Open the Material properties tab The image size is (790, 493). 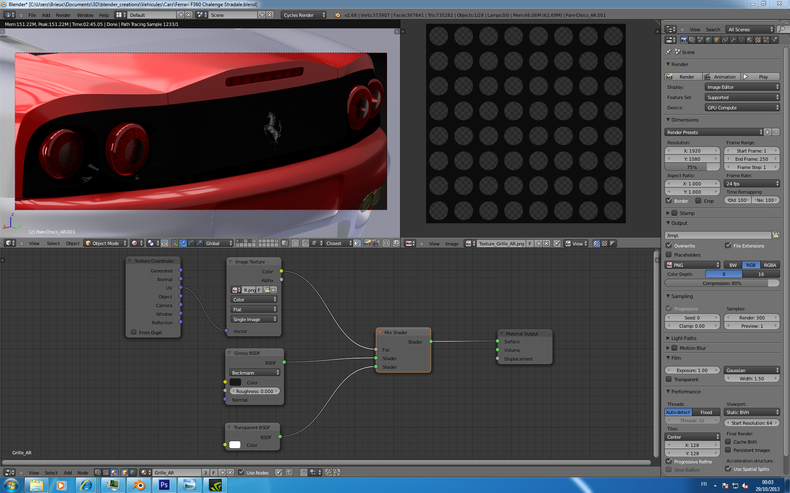(749, 39)
